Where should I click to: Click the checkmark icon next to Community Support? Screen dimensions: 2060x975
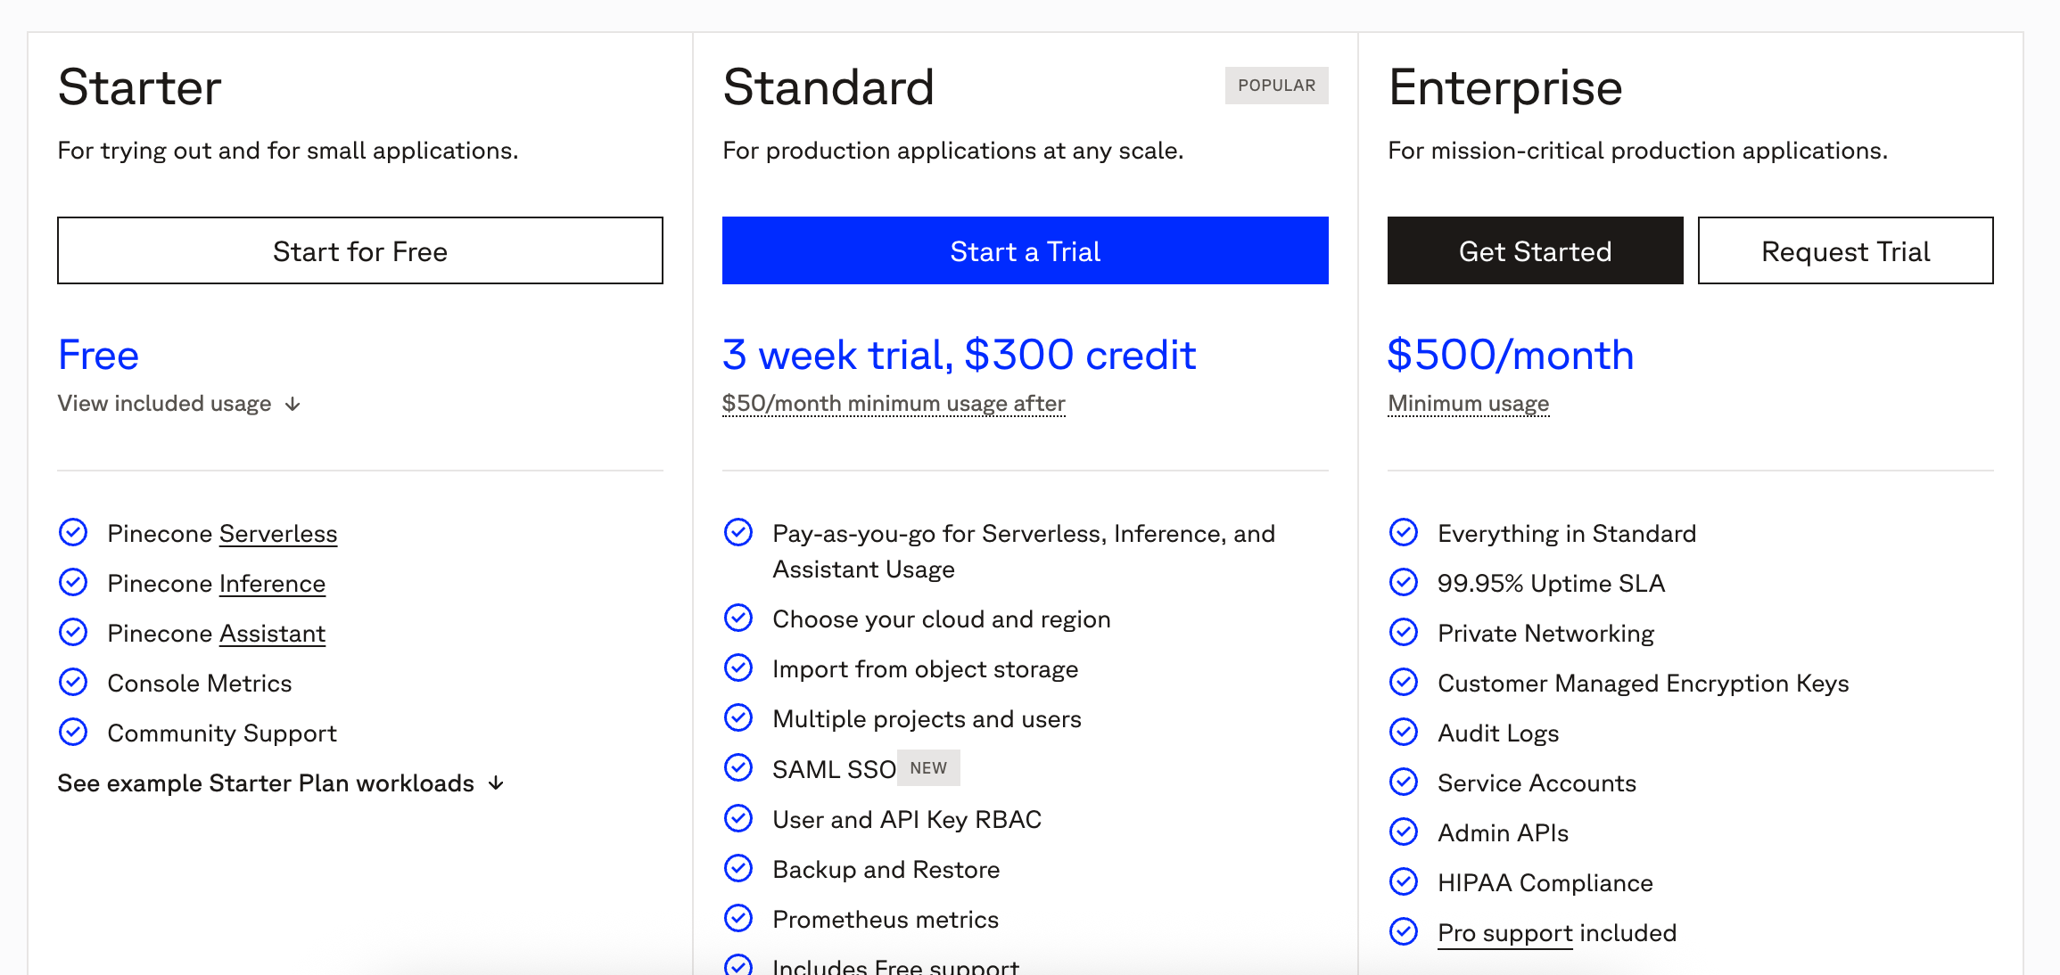tap(73, 732)
